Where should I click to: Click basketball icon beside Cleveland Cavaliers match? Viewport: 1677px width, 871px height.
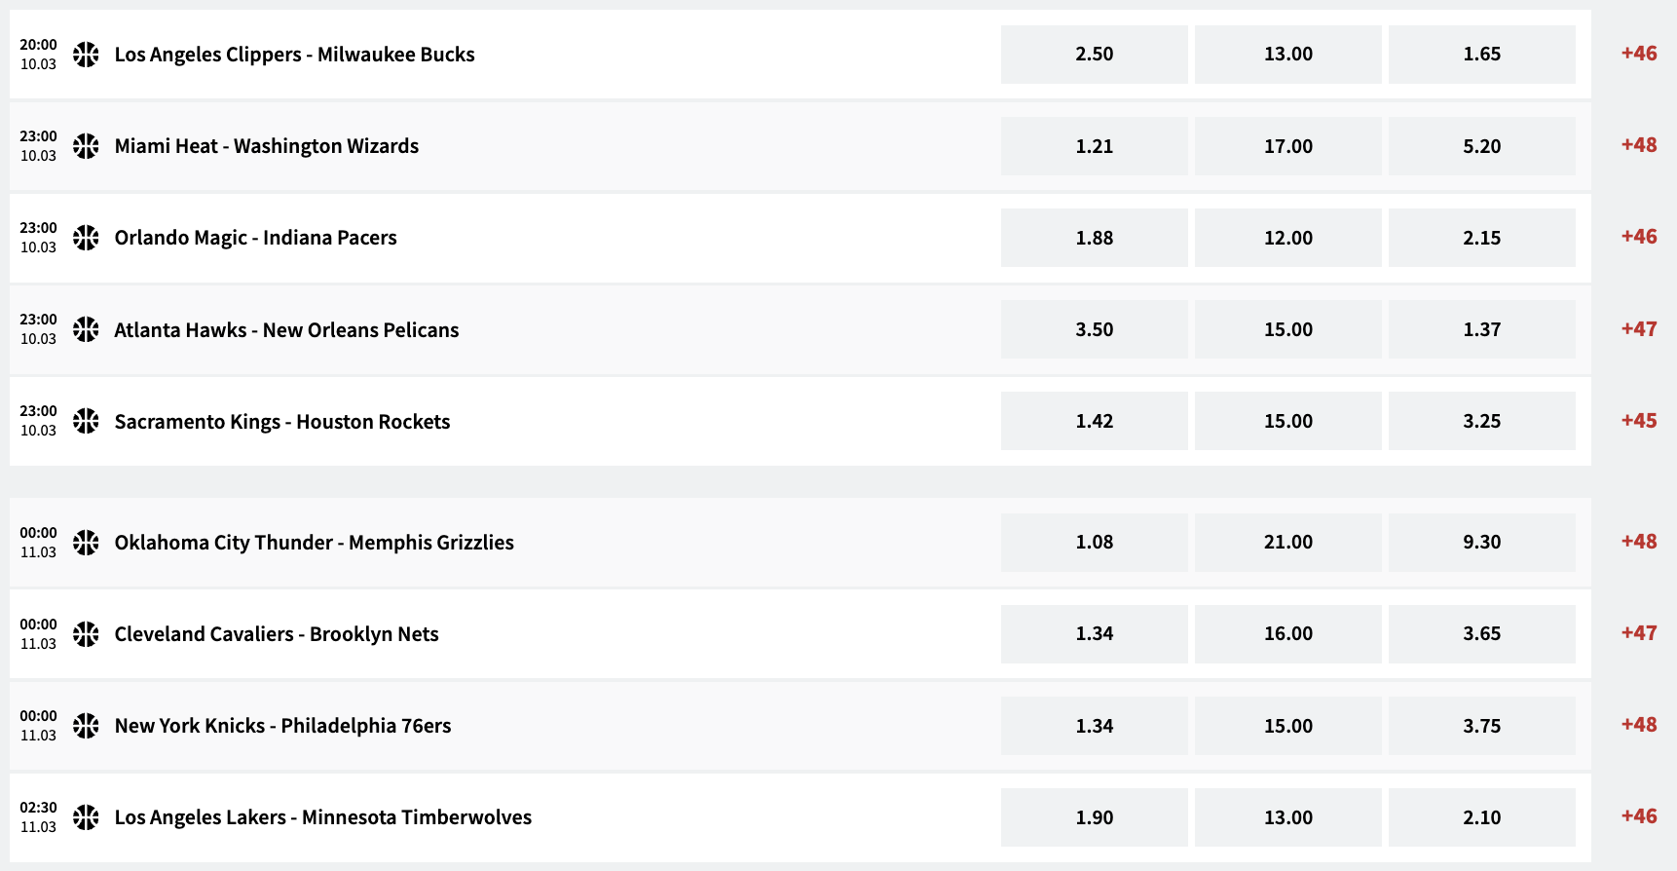[86, 634]
